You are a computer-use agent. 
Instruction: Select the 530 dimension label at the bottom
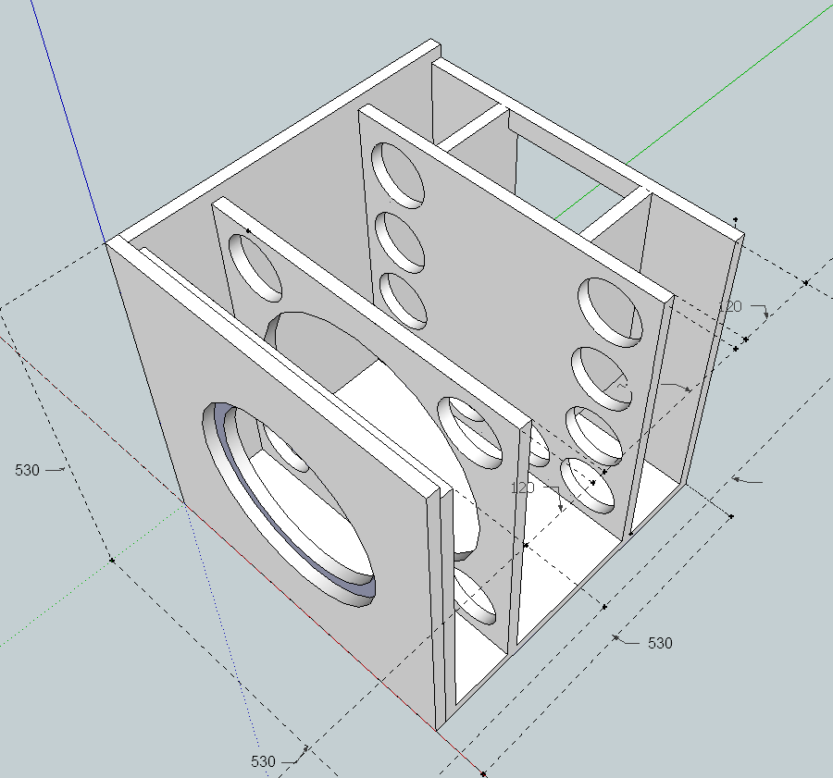point(263,761)
